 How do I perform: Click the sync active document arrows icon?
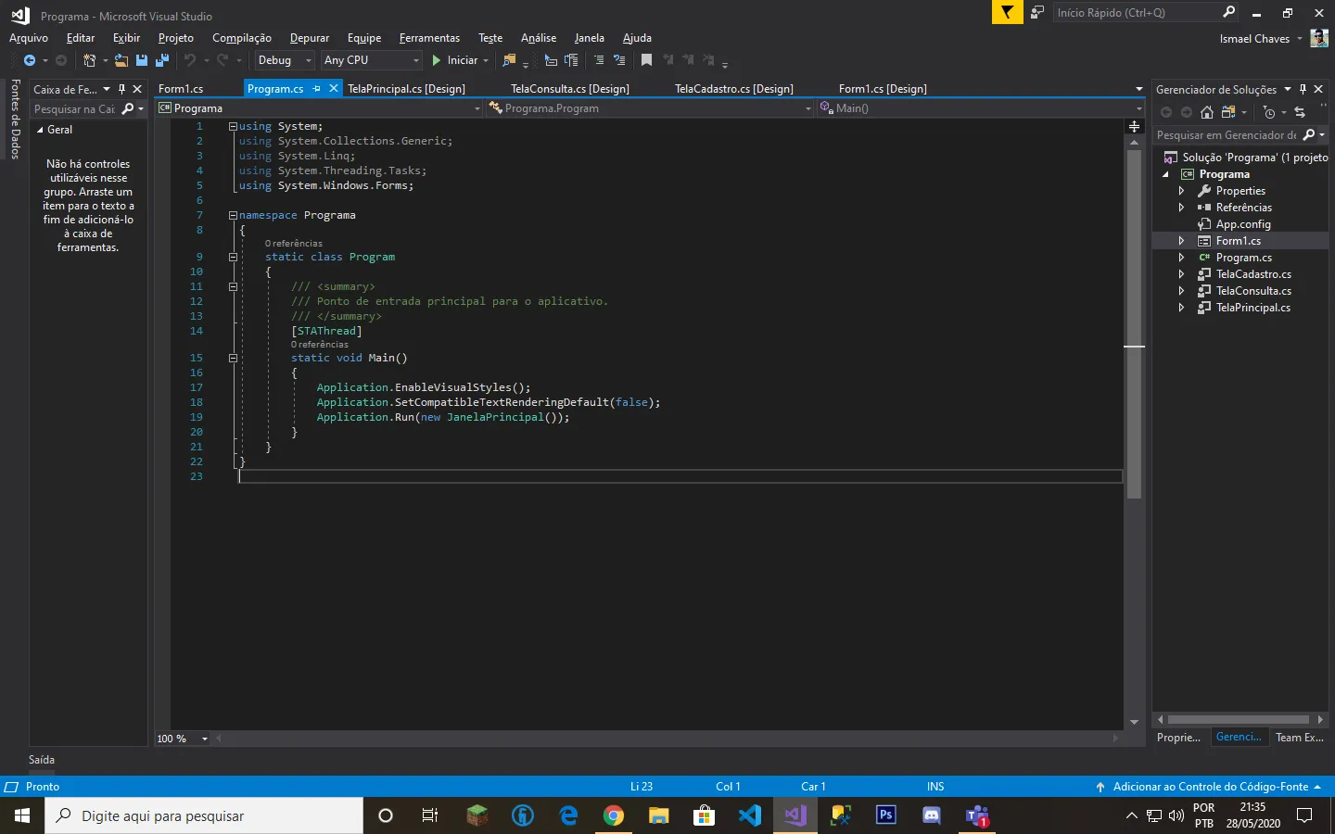click(1300, 112)
